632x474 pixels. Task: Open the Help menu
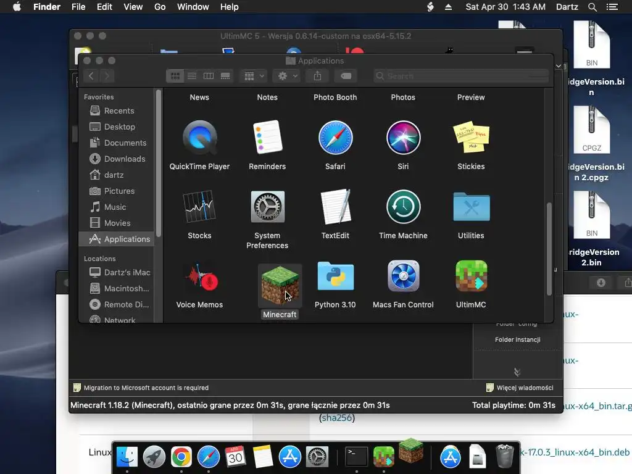click(x=230, y=7)
